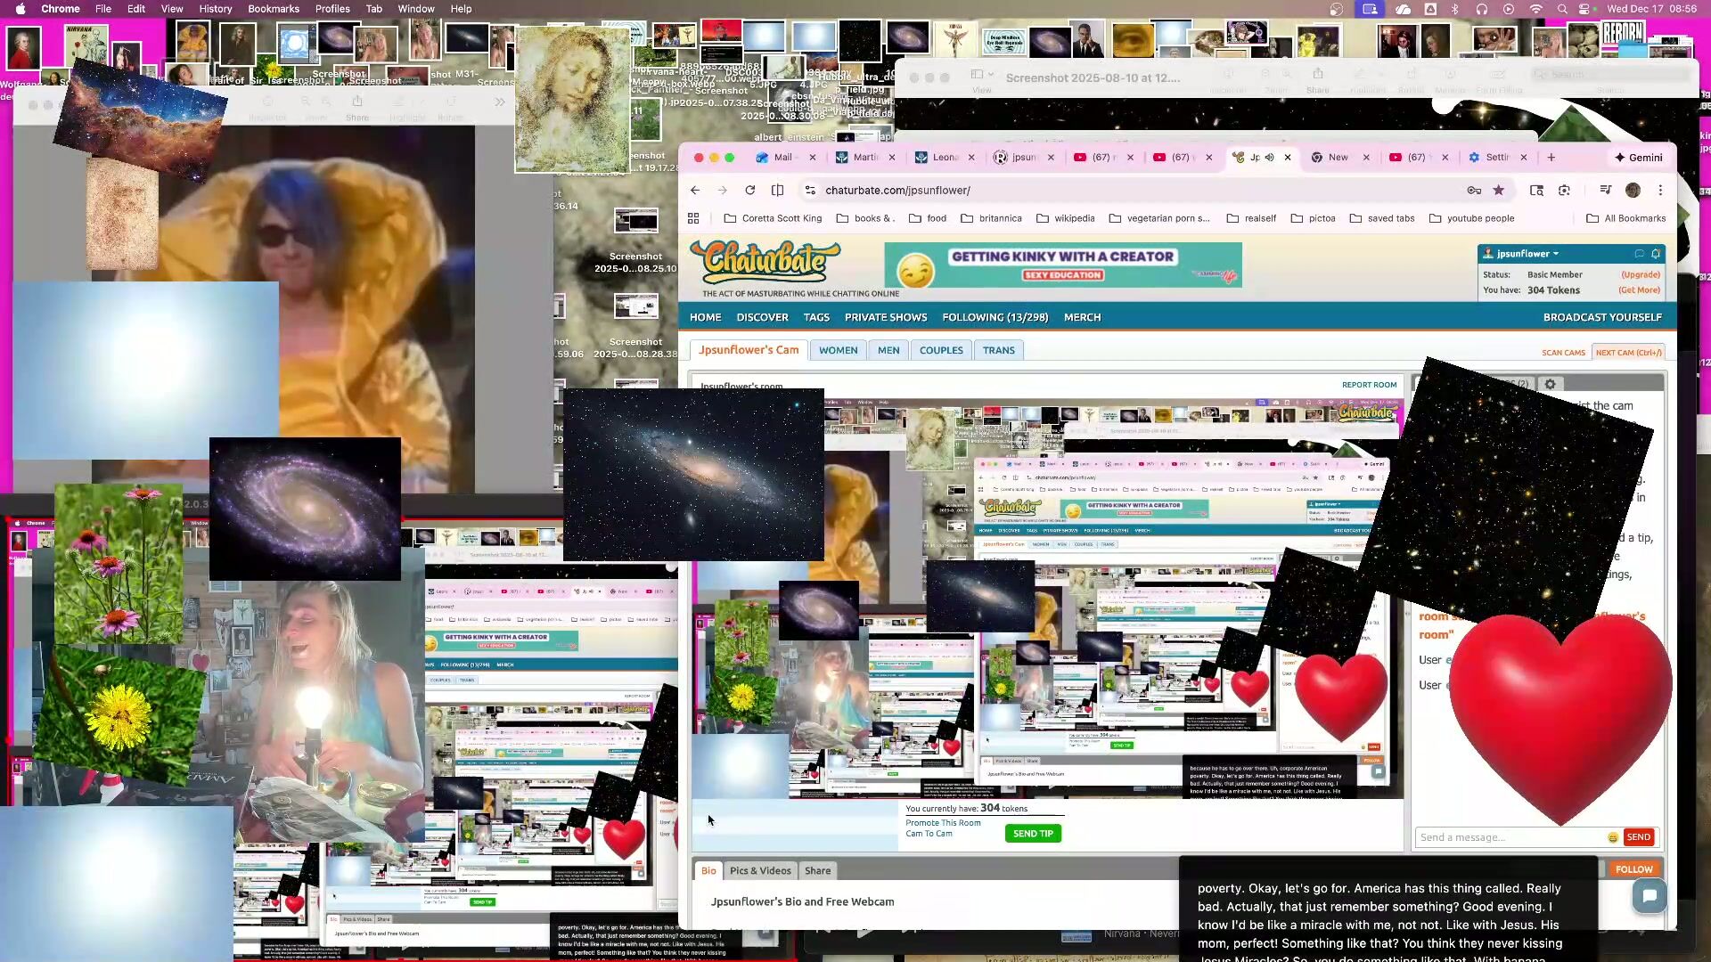Open the Chrome site info icon beside the URL

809,190
